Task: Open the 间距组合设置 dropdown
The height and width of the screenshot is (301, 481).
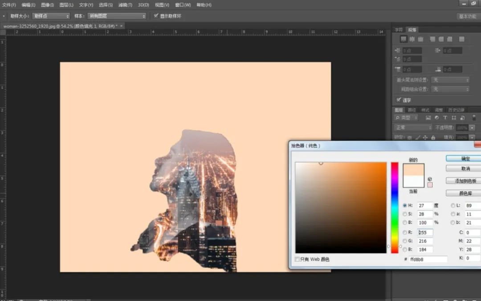Action: pyautogui.click(x=450, y=89)
